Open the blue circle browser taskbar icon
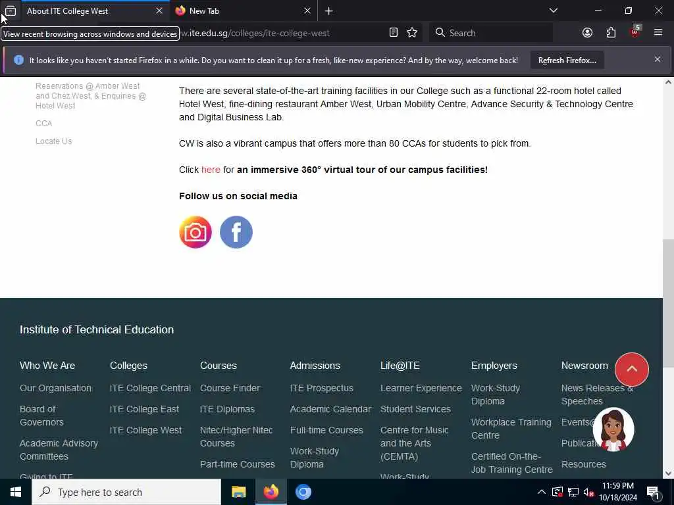 click(303, 492)
